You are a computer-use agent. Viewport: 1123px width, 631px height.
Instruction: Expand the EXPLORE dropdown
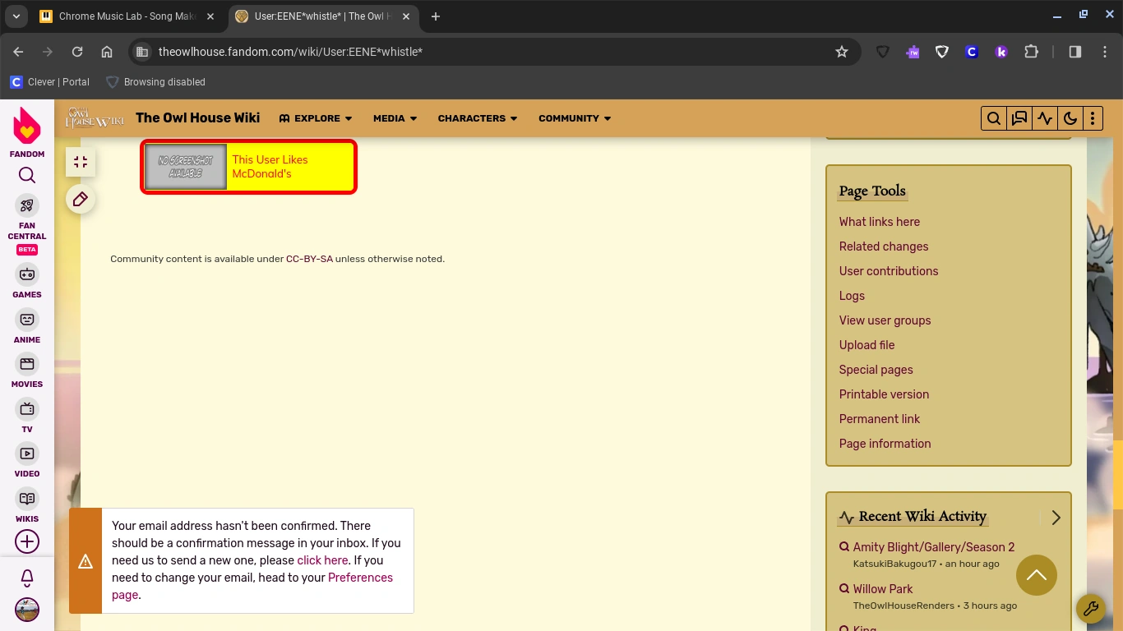[316, 117]
